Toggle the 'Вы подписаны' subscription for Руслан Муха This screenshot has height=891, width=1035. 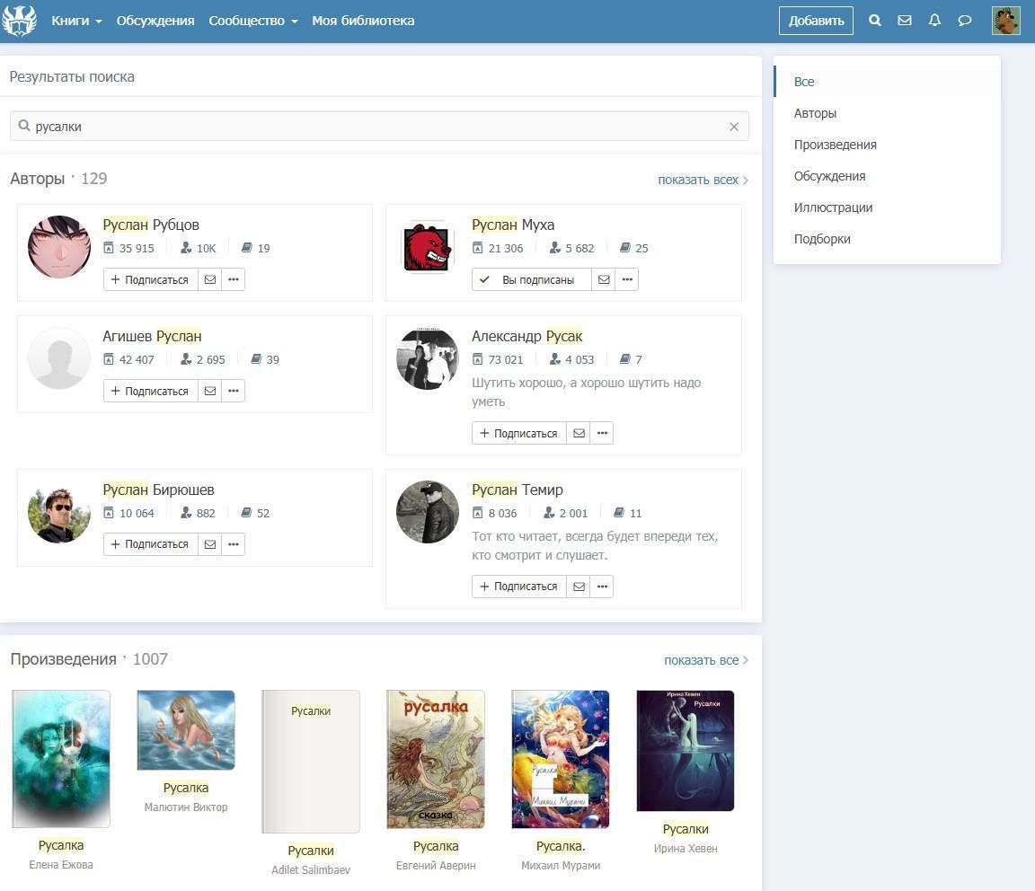(531, 279)
